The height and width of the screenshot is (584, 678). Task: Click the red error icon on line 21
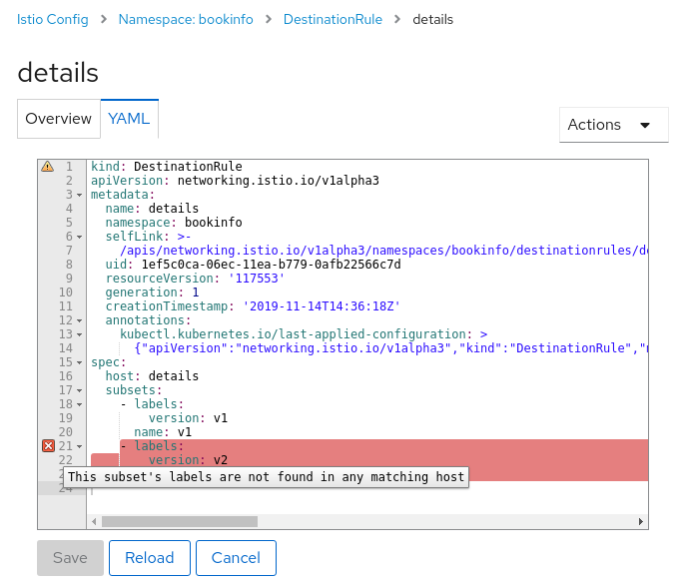[48, 445]
